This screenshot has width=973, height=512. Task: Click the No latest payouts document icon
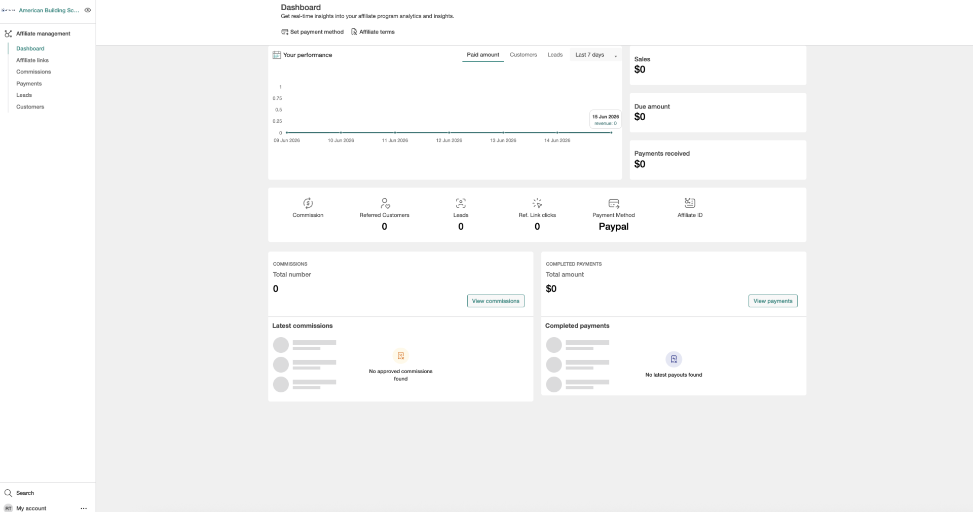click(673, 359)
